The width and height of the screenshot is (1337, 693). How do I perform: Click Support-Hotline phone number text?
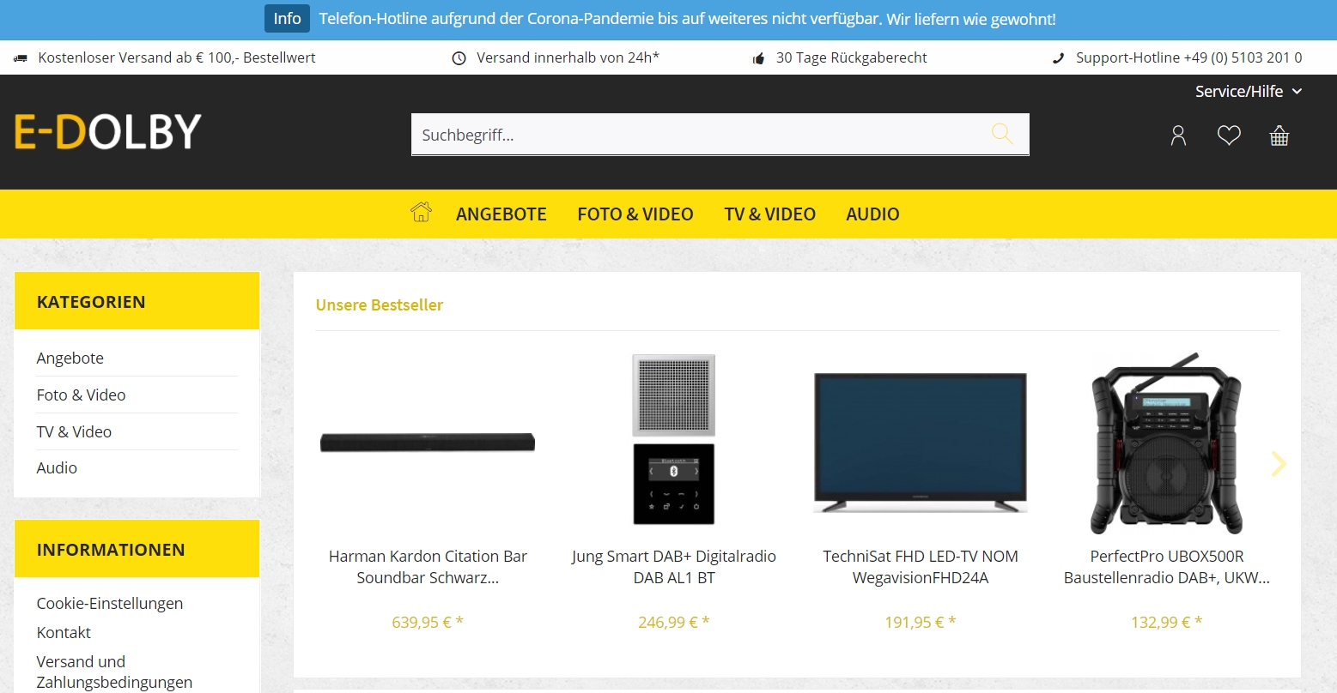click(x=1189, y=58)
